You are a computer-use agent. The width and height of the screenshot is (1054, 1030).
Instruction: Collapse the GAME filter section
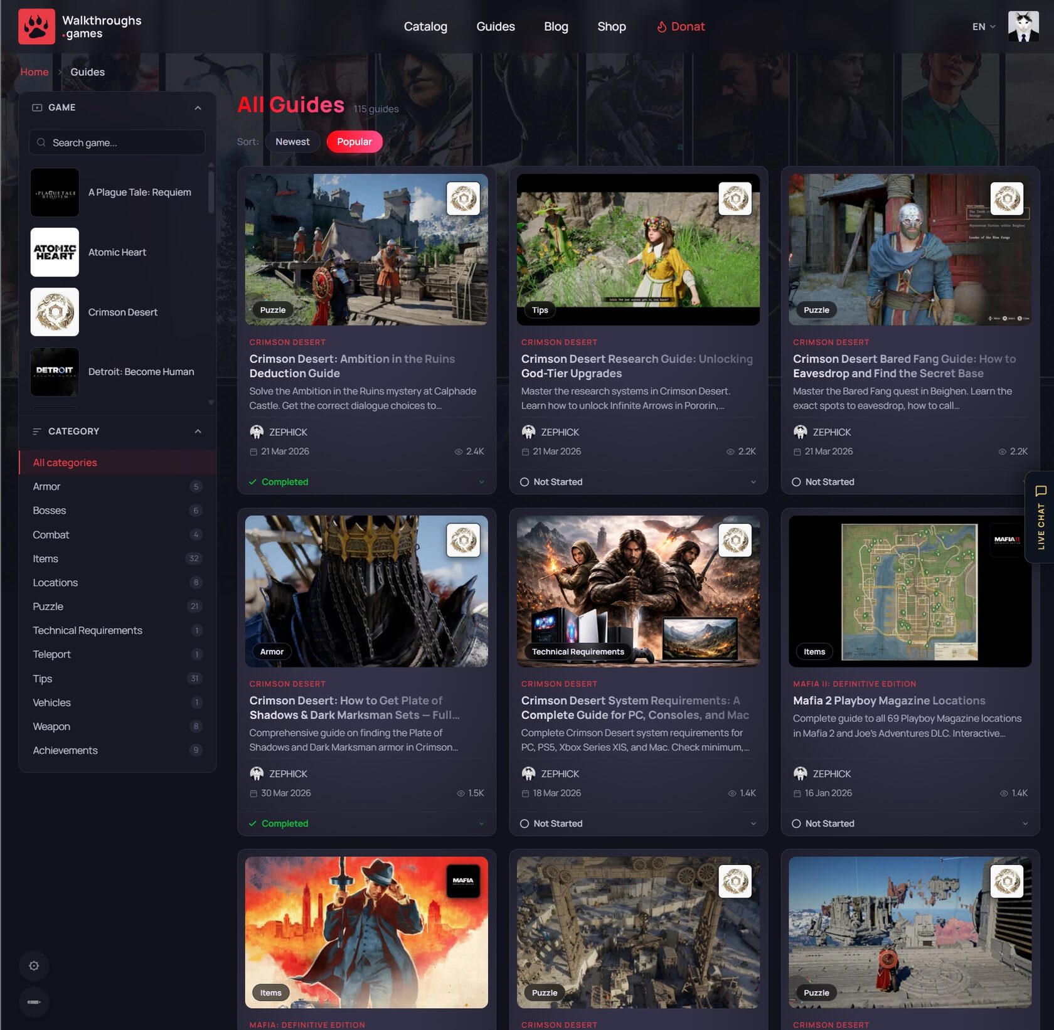point(198,108)
